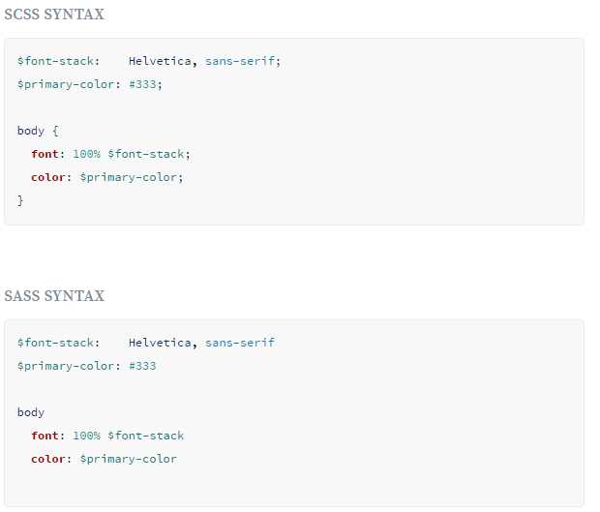This screenshot has height=512, width=600.
Task: Click the body selector in Sass block
Action: pos(31,413)
